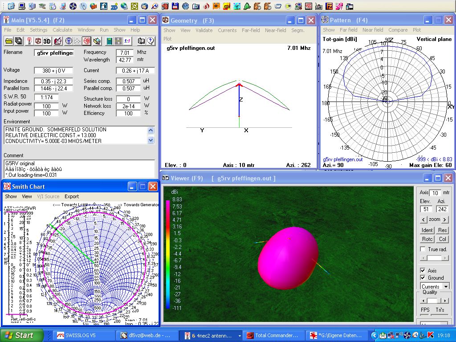Click the red antenna tower icon in Main toolbar
456x342 pixels.
click(x=29, y=41)
